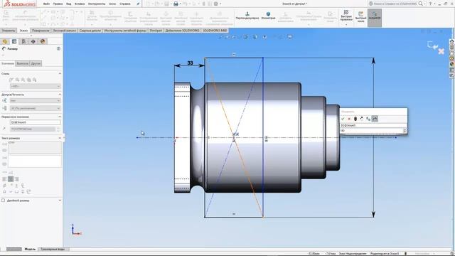Select the Другое tab

[36, 63]
